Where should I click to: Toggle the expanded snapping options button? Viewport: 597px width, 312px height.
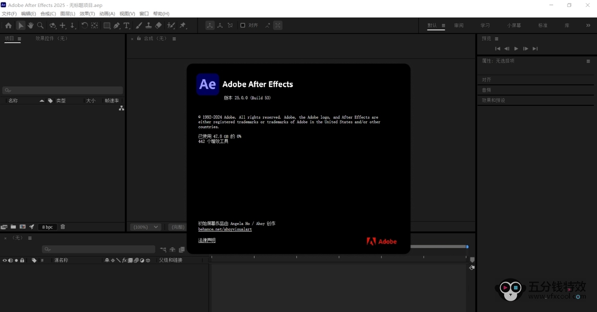tap(278, 25)
